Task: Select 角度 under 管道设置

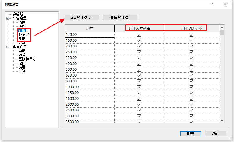Action: [x=22, y=51]
